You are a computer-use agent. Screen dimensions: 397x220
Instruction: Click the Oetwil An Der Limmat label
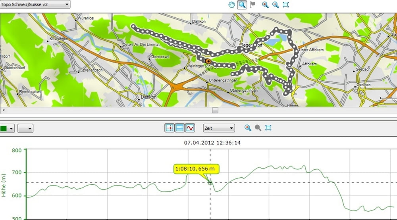coord(141,44)
